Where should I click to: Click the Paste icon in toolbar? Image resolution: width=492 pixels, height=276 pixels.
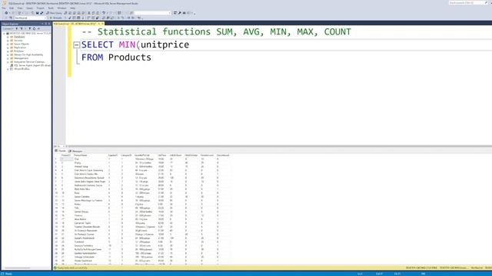click(98, 13)
